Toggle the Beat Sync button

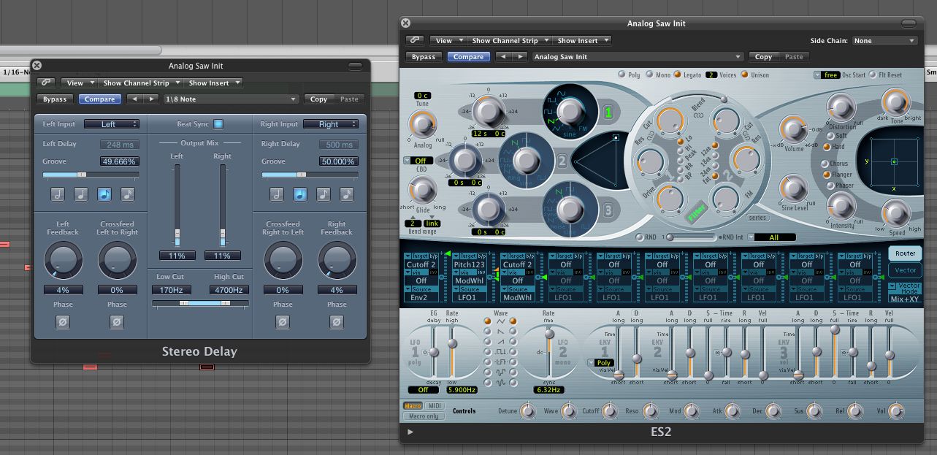coord(218,124)
